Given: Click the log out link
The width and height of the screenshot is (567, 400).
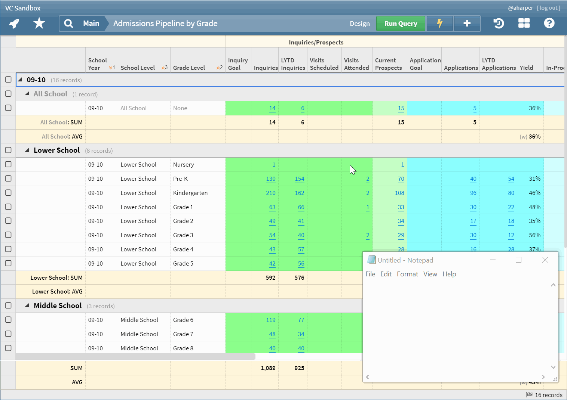Looking at the screenshot, I should click(549, 8).
